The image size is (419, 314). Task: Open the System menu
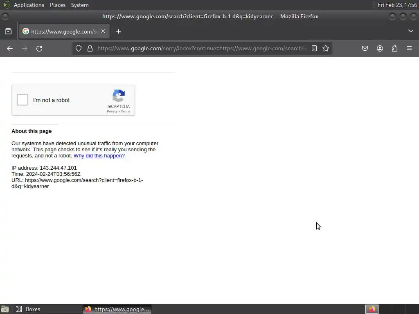[x=80, y=5]
